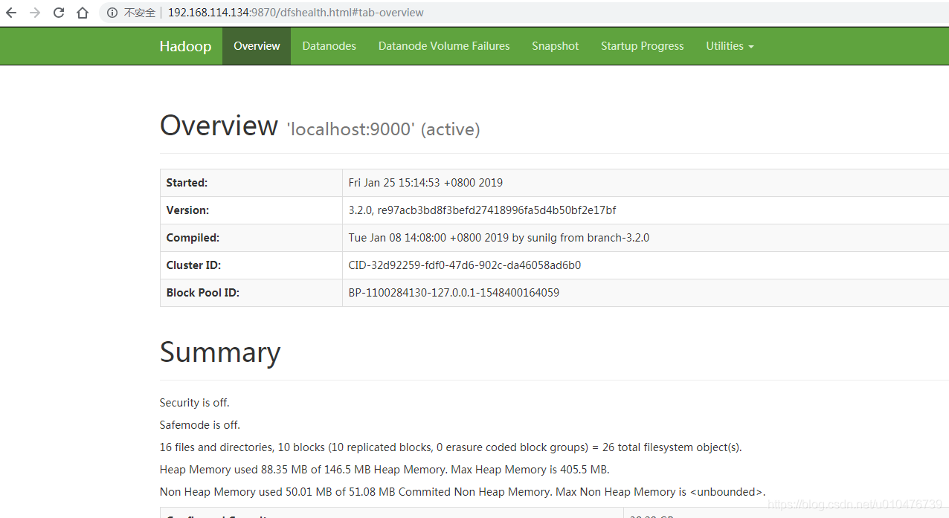Expand the Utilities dropdown menu
The image size is (949, 518).
click(730, 46)
